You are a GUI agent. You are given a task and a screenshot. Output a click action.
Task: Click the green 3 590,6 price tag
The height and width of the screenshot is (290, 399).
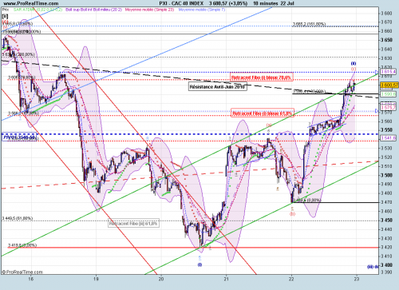tap(388, 94)
